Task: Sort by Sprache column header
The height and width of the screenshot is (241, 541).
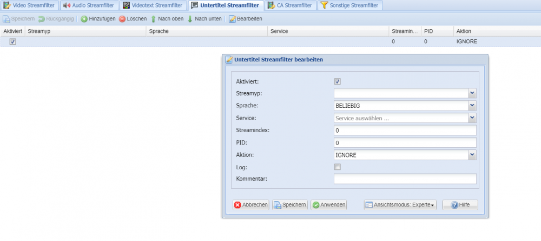Action: point(207,31)
